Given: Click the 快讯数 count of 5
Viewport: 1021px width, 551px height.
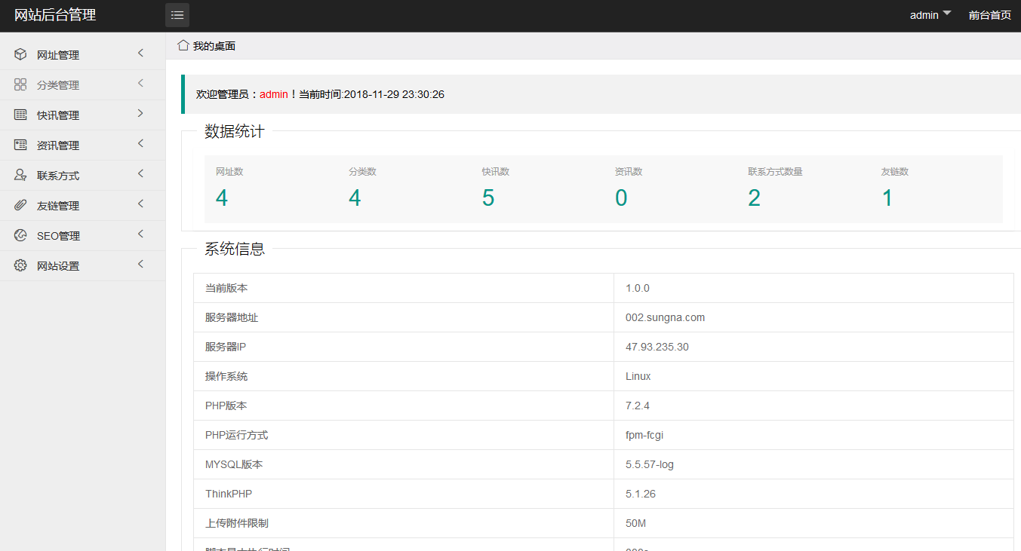Looking at the screenshot, I should (488, 197).
